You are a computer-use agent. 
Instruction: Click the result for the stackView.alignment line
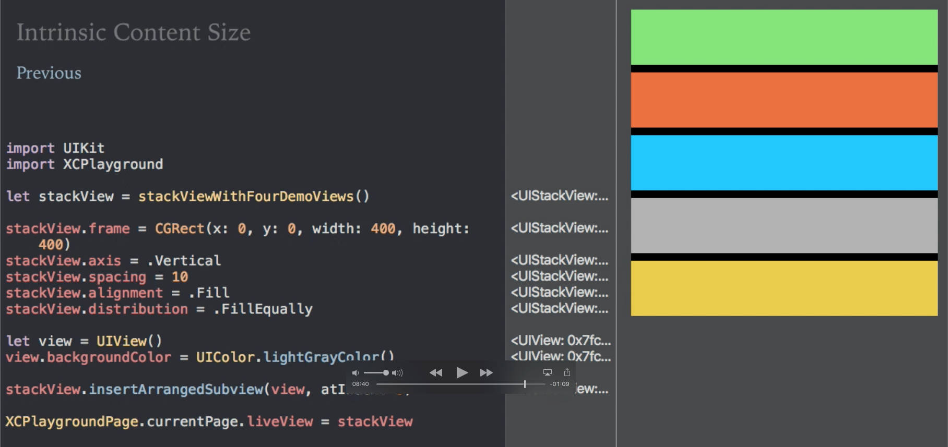[x=560, y=292]
